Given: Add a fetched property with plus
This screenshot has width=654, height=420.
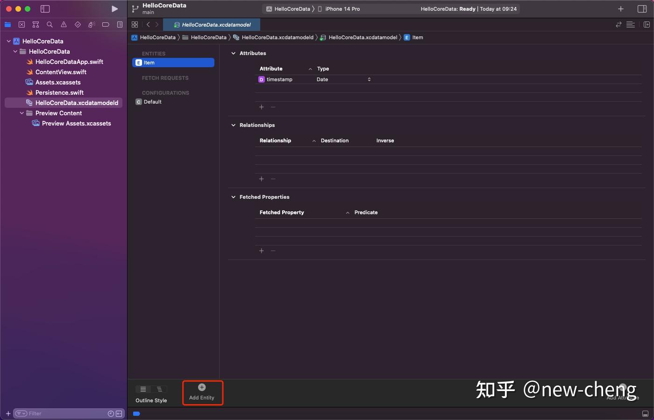Looking at the screenshot, I should click(x=262, y=251).
